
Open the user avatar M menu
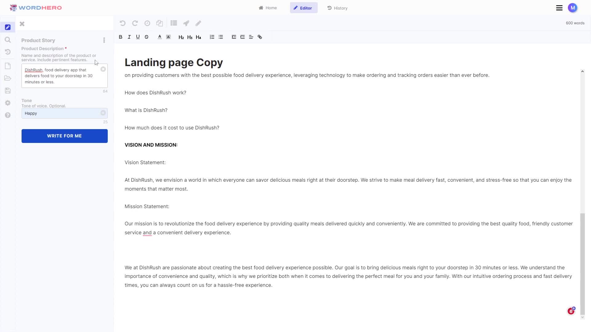click(573, 8)
